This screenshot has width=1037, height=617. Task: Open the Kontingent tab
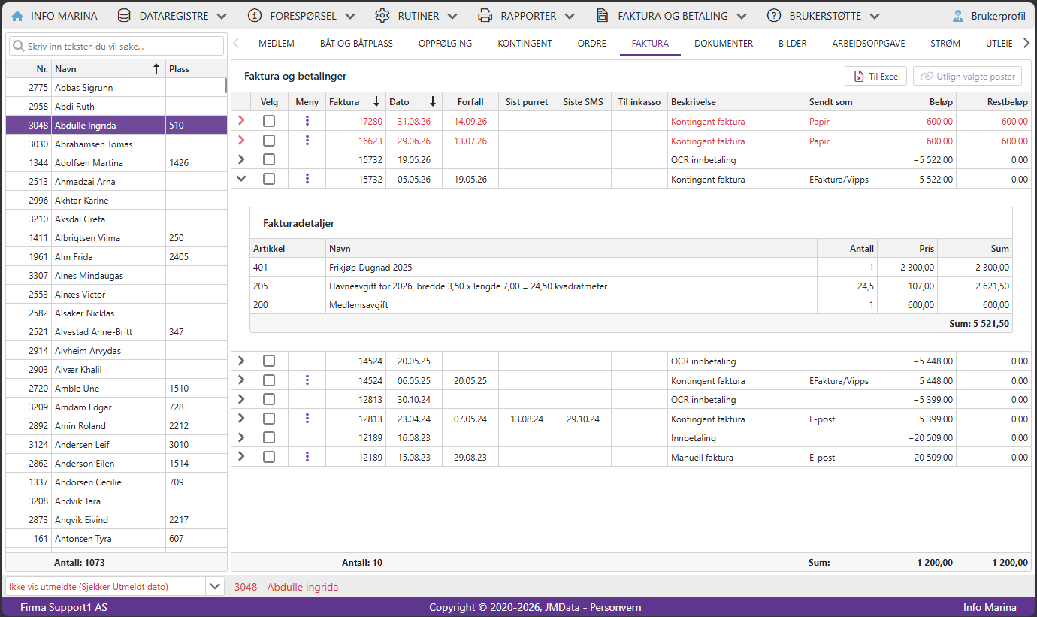click(x=525, y=44)
